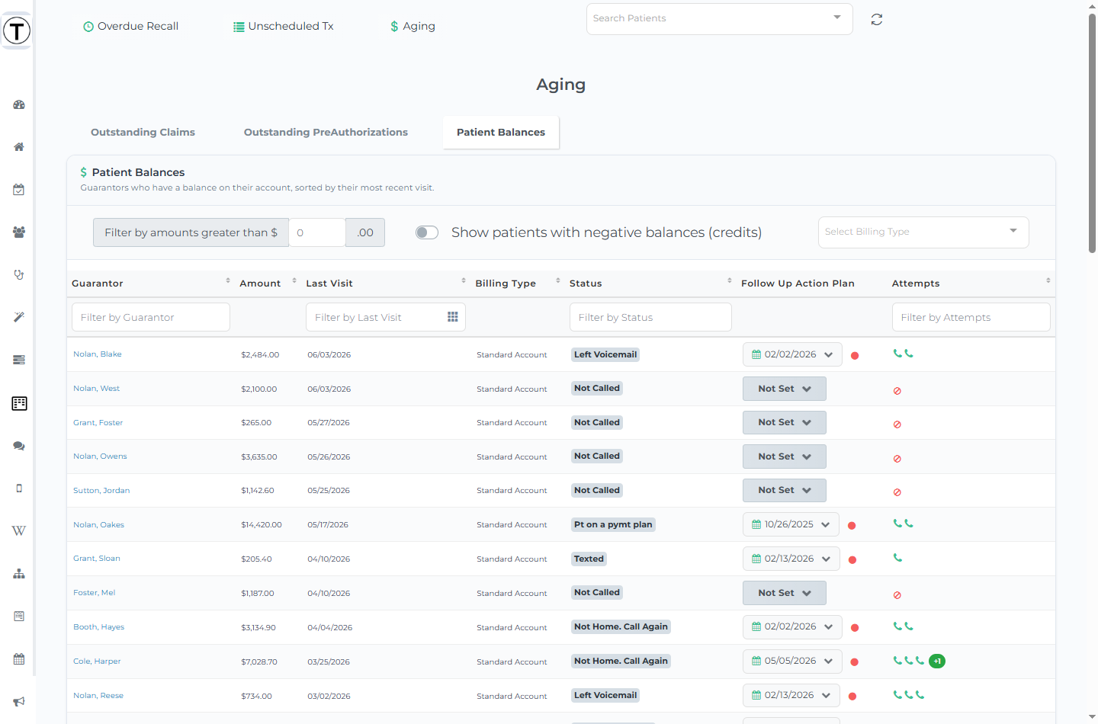Expand 02/02/2026 follow-up dropdown for Nolan, Blake
Image resolution: width=1098 pixels, height=724 pixels.
tap(792, 354)
